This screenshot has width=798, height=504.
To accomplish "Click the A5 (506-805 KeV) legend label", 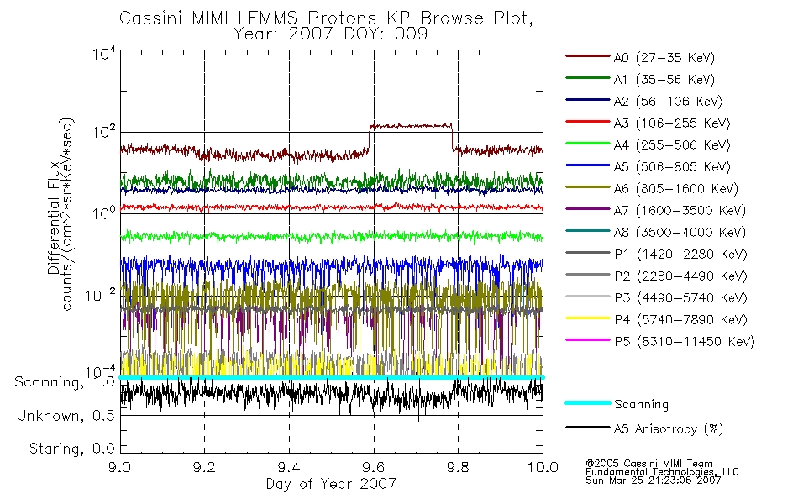I will pyautogui.click(x=672, y=167).
